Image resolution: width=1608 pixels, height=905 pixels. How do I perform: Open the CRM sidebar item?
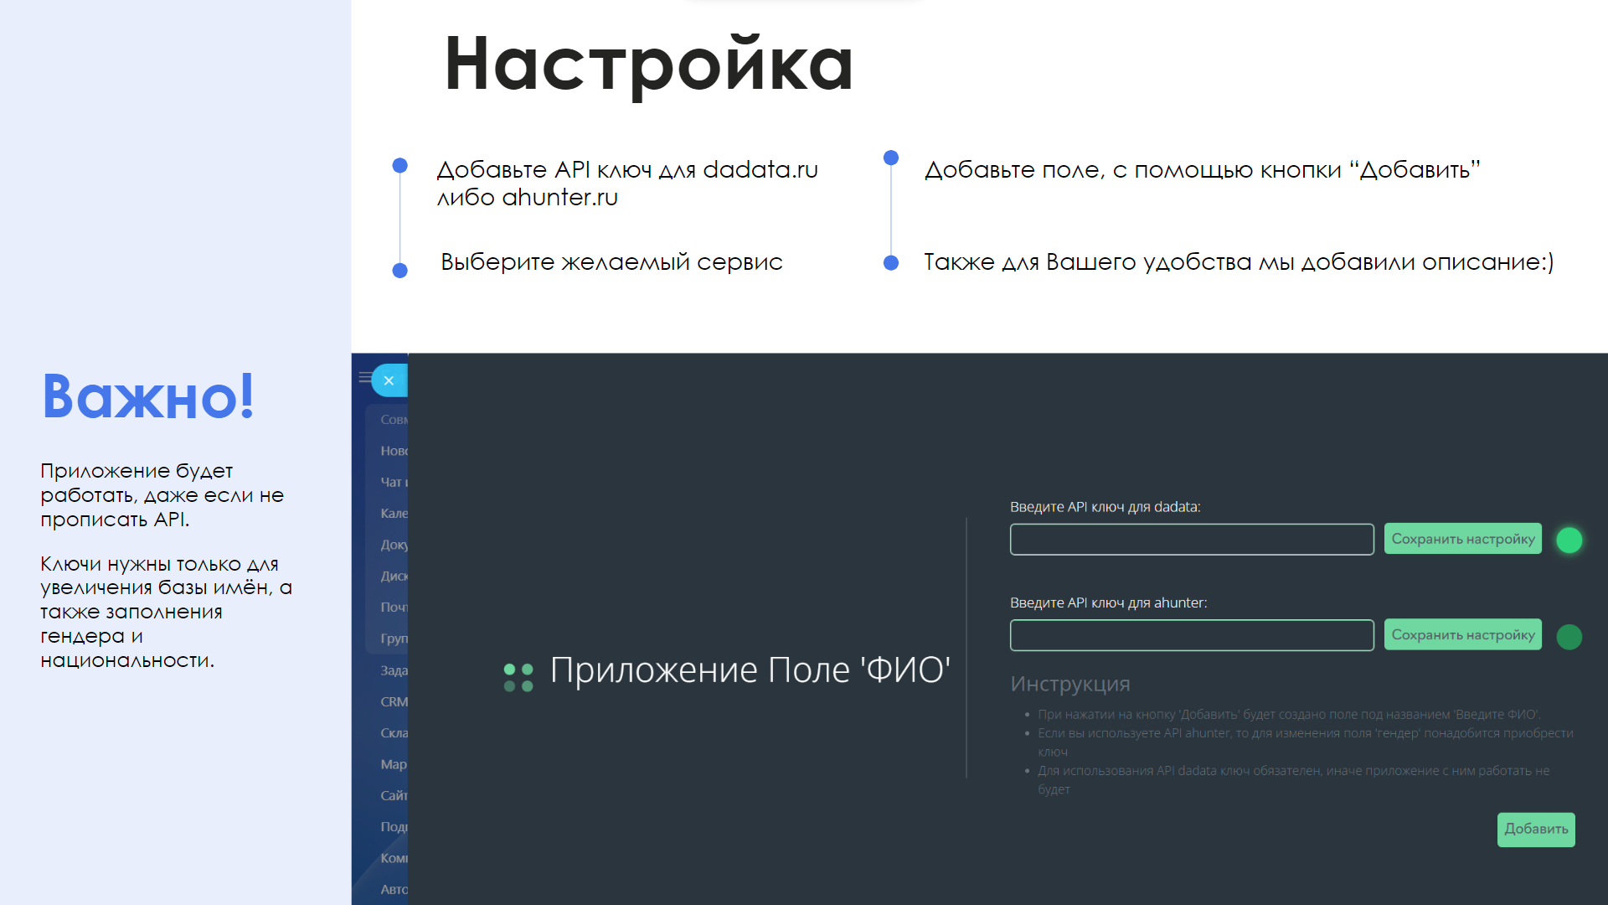click(x=394, y=701)
